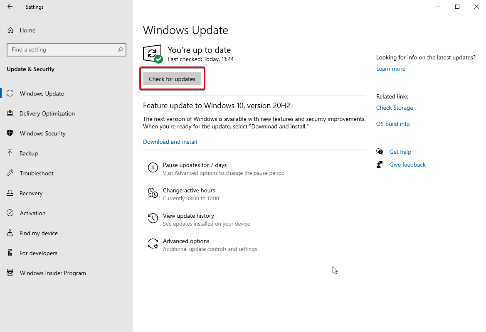Select Windows Update in the sidebar
Image resolution: width=486 pixels, height=332 pixels.
42,93
